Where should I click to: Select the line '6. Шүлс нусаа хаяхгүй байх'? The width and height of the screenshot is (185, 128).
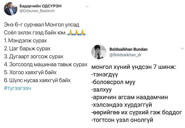point(37,80)
